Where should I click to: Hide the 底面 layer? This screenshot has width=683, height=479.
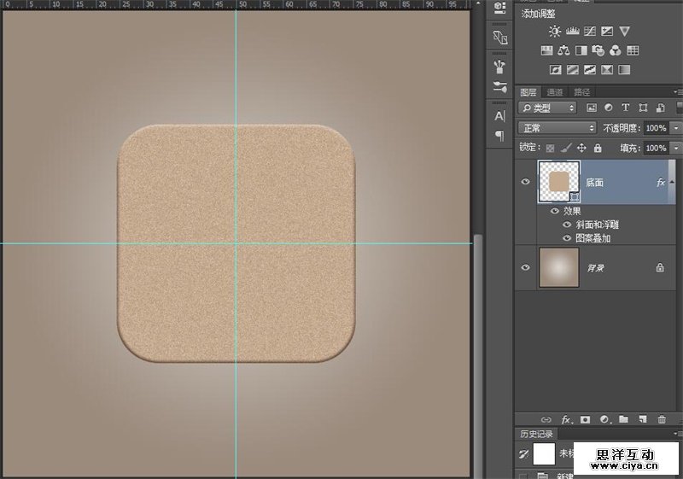click(525, 183)
